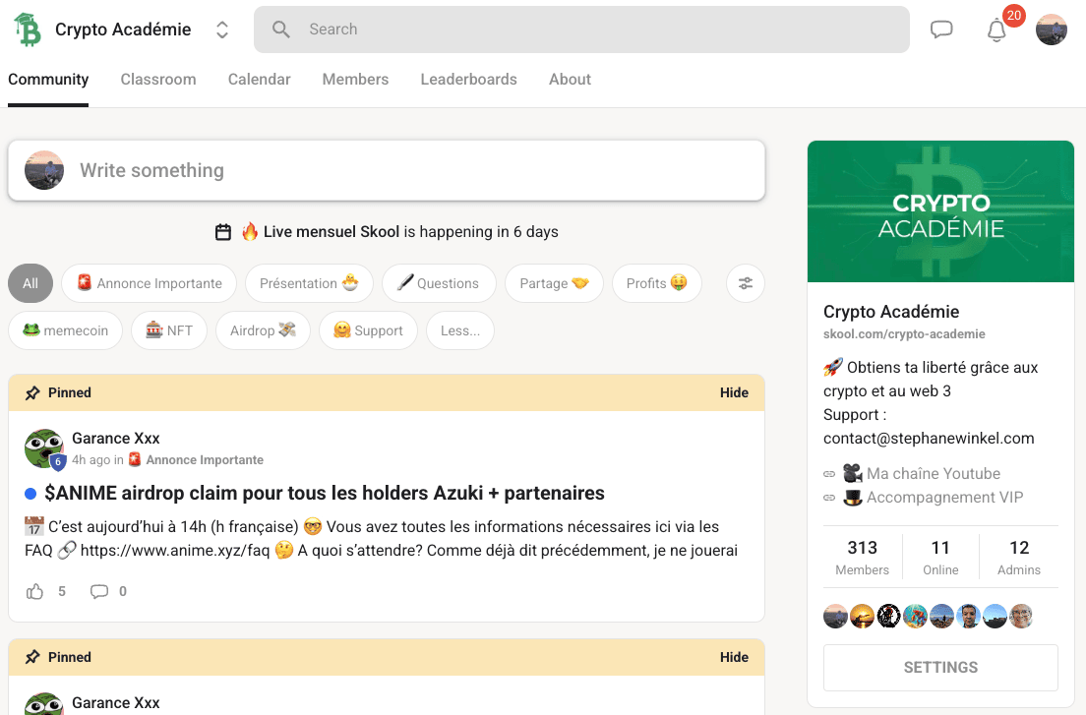Filter by Annonce Importante category
This screenshot has width=1086, height=715.
(149, 283)
